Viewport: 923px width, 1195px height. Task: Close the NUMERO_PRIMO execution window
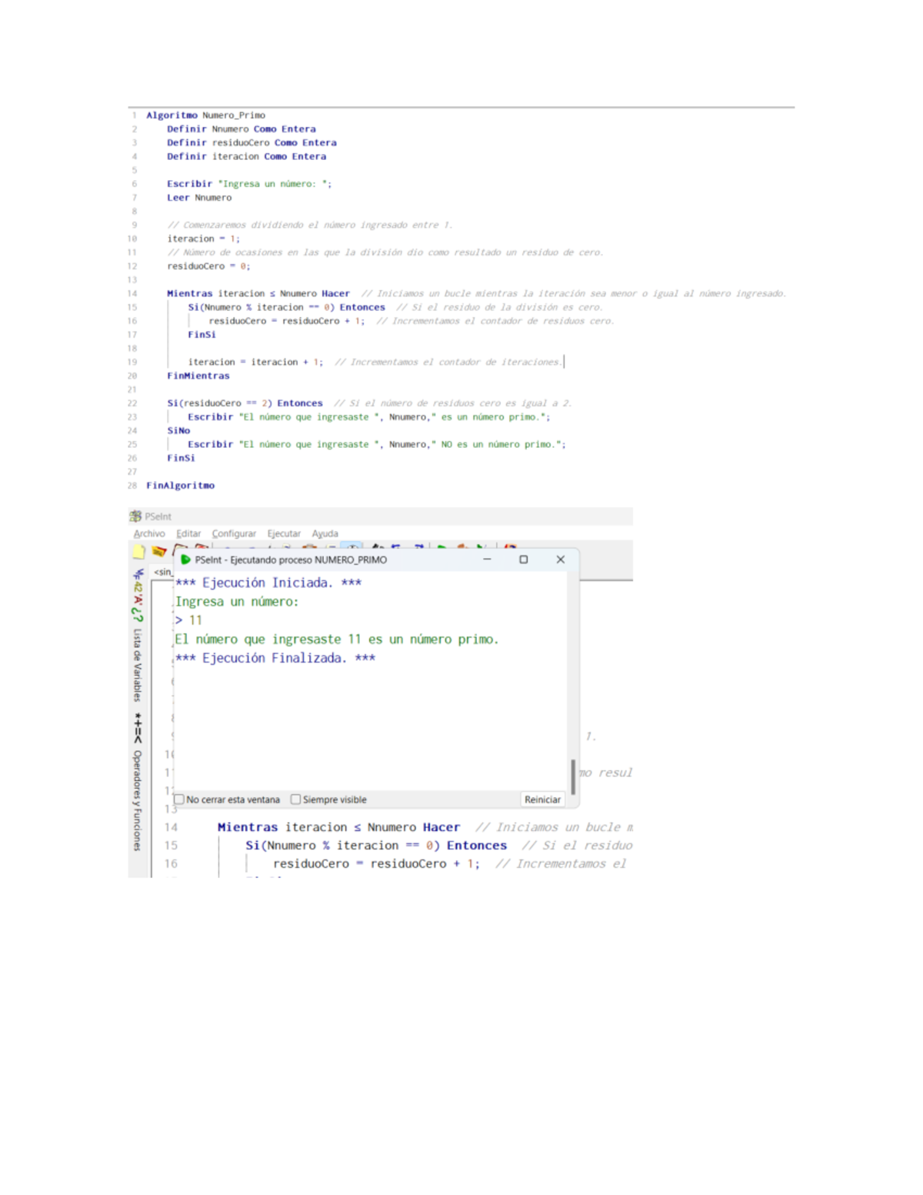tap(561, 560)
